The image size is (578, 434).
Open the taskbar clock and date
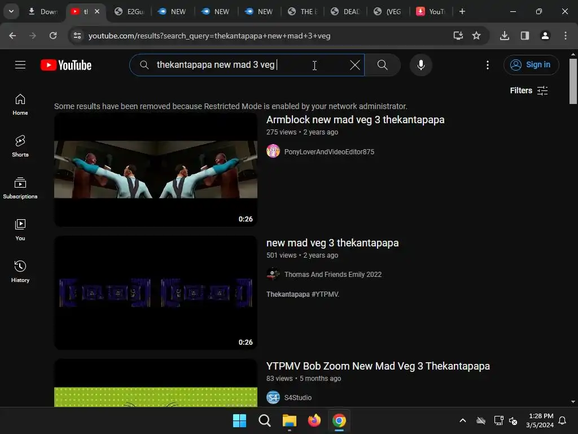coord(540,420)
